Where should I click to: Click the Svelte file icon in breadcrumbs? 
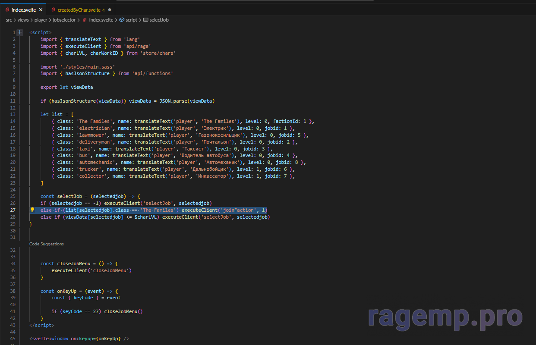tap(85, 20)
